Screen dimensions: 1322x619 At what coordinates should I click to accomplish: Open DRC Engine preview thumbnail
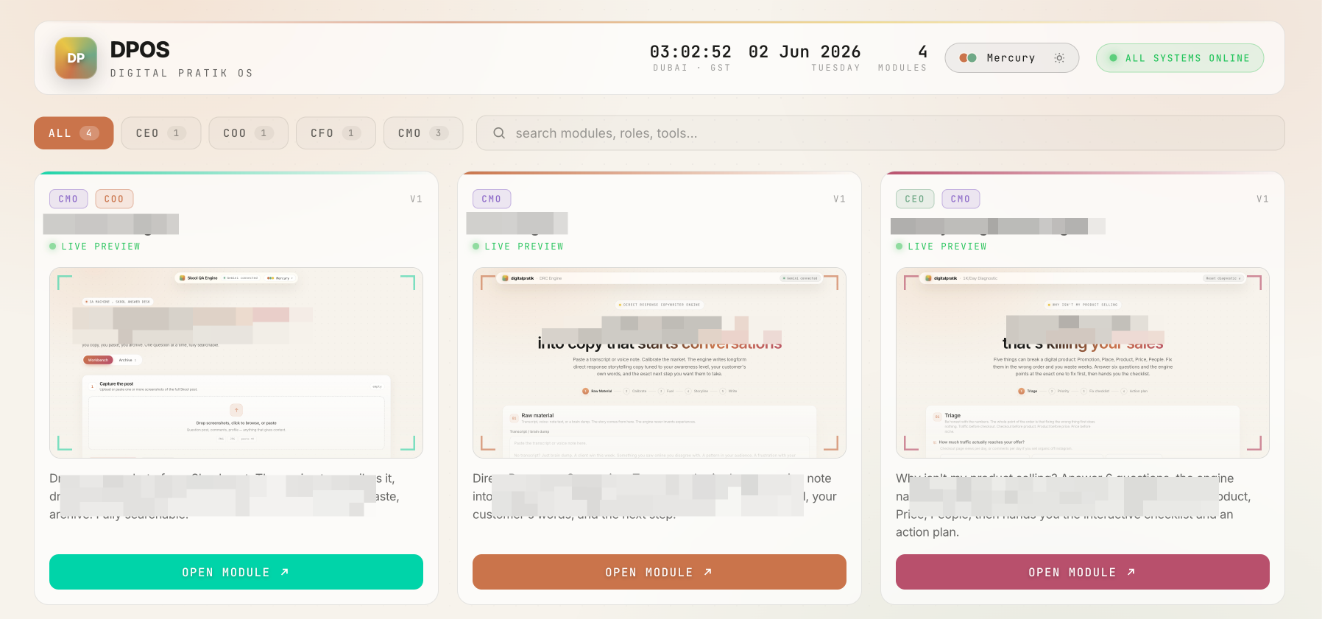pyautogui.click(x=660, y=363)
